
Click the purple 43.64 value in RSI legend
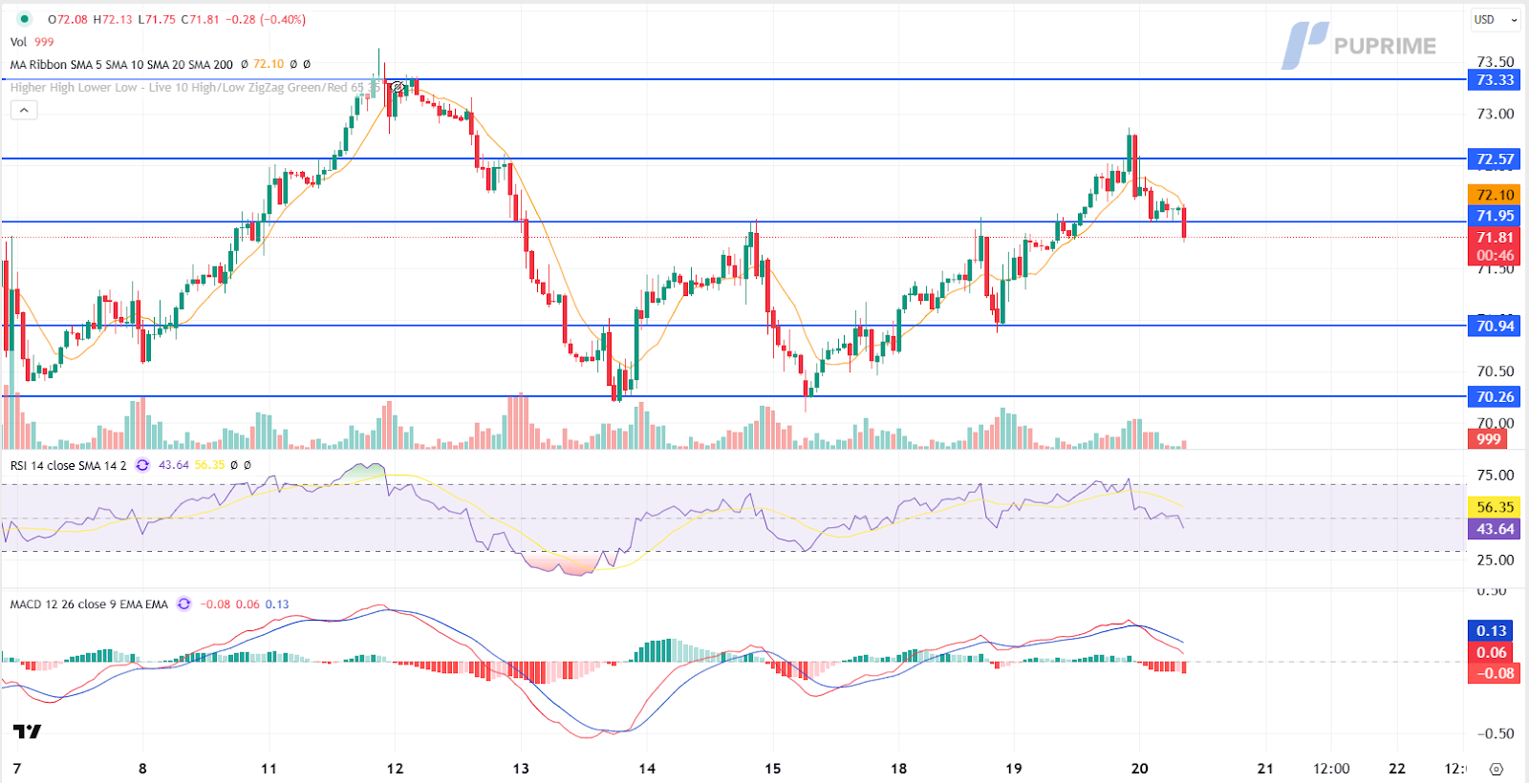coord(174,465)
